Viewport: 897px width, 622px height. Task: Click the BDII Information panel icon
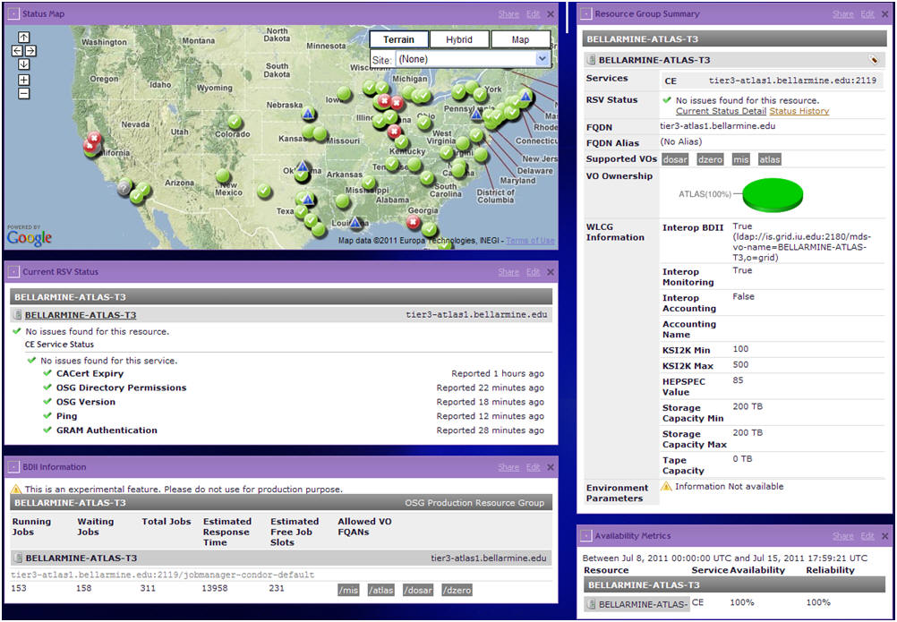pyautogui.click(x=13, y=467)
